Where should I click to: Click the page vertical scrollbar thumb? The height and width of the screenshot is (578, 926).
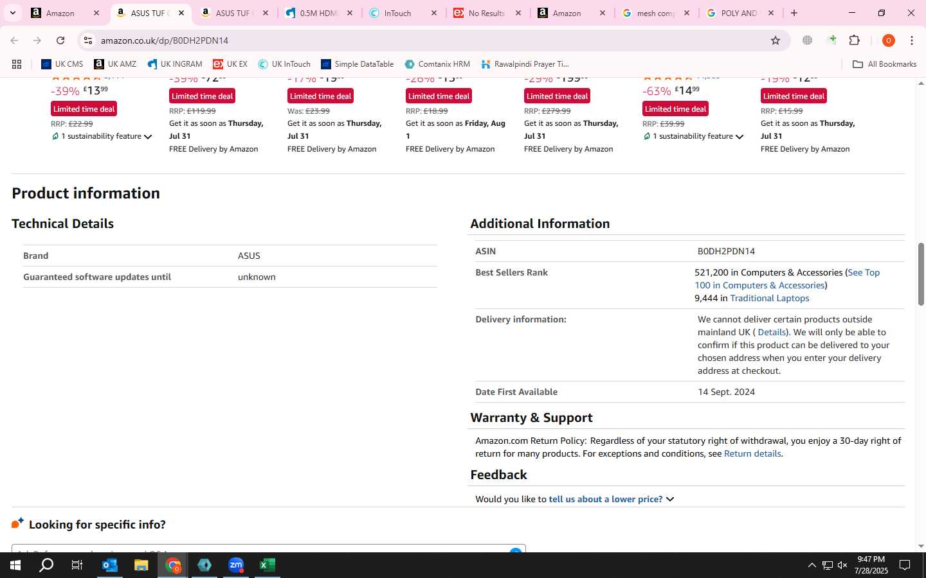click(x=921, y=274)
